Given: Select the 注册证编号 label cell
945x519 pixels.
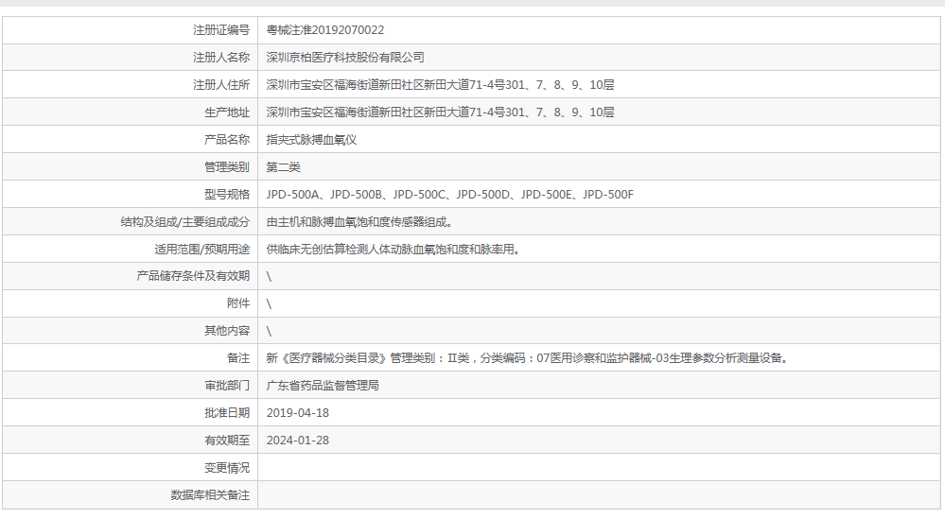Looking at the screenshot, I should 221,30.
